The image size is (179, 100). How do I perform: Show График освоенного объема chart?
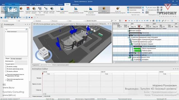click(62, 10)
